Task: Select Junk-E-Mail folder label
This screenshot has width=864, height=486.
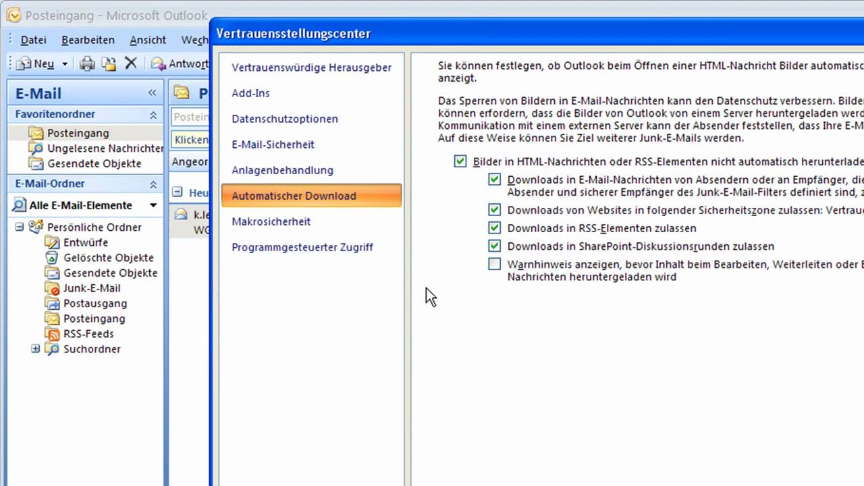Action: point(92,288)
